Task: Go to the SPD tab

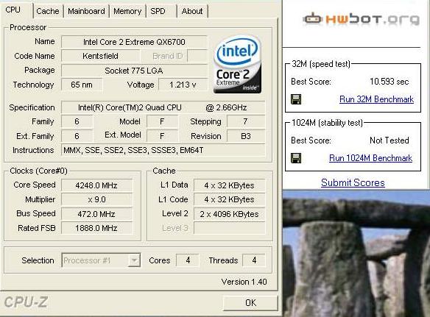Action: tap(158, 11)
